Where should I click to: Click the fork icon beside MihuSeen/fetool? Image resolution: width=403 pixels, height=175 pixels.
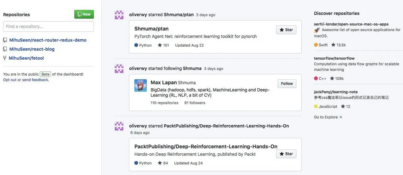click(5, 58)
